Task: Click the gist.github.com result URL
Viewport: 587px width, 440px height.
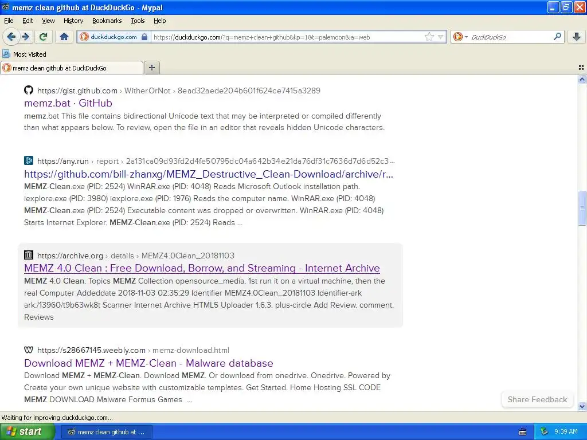Action: (x=77, y=91)
